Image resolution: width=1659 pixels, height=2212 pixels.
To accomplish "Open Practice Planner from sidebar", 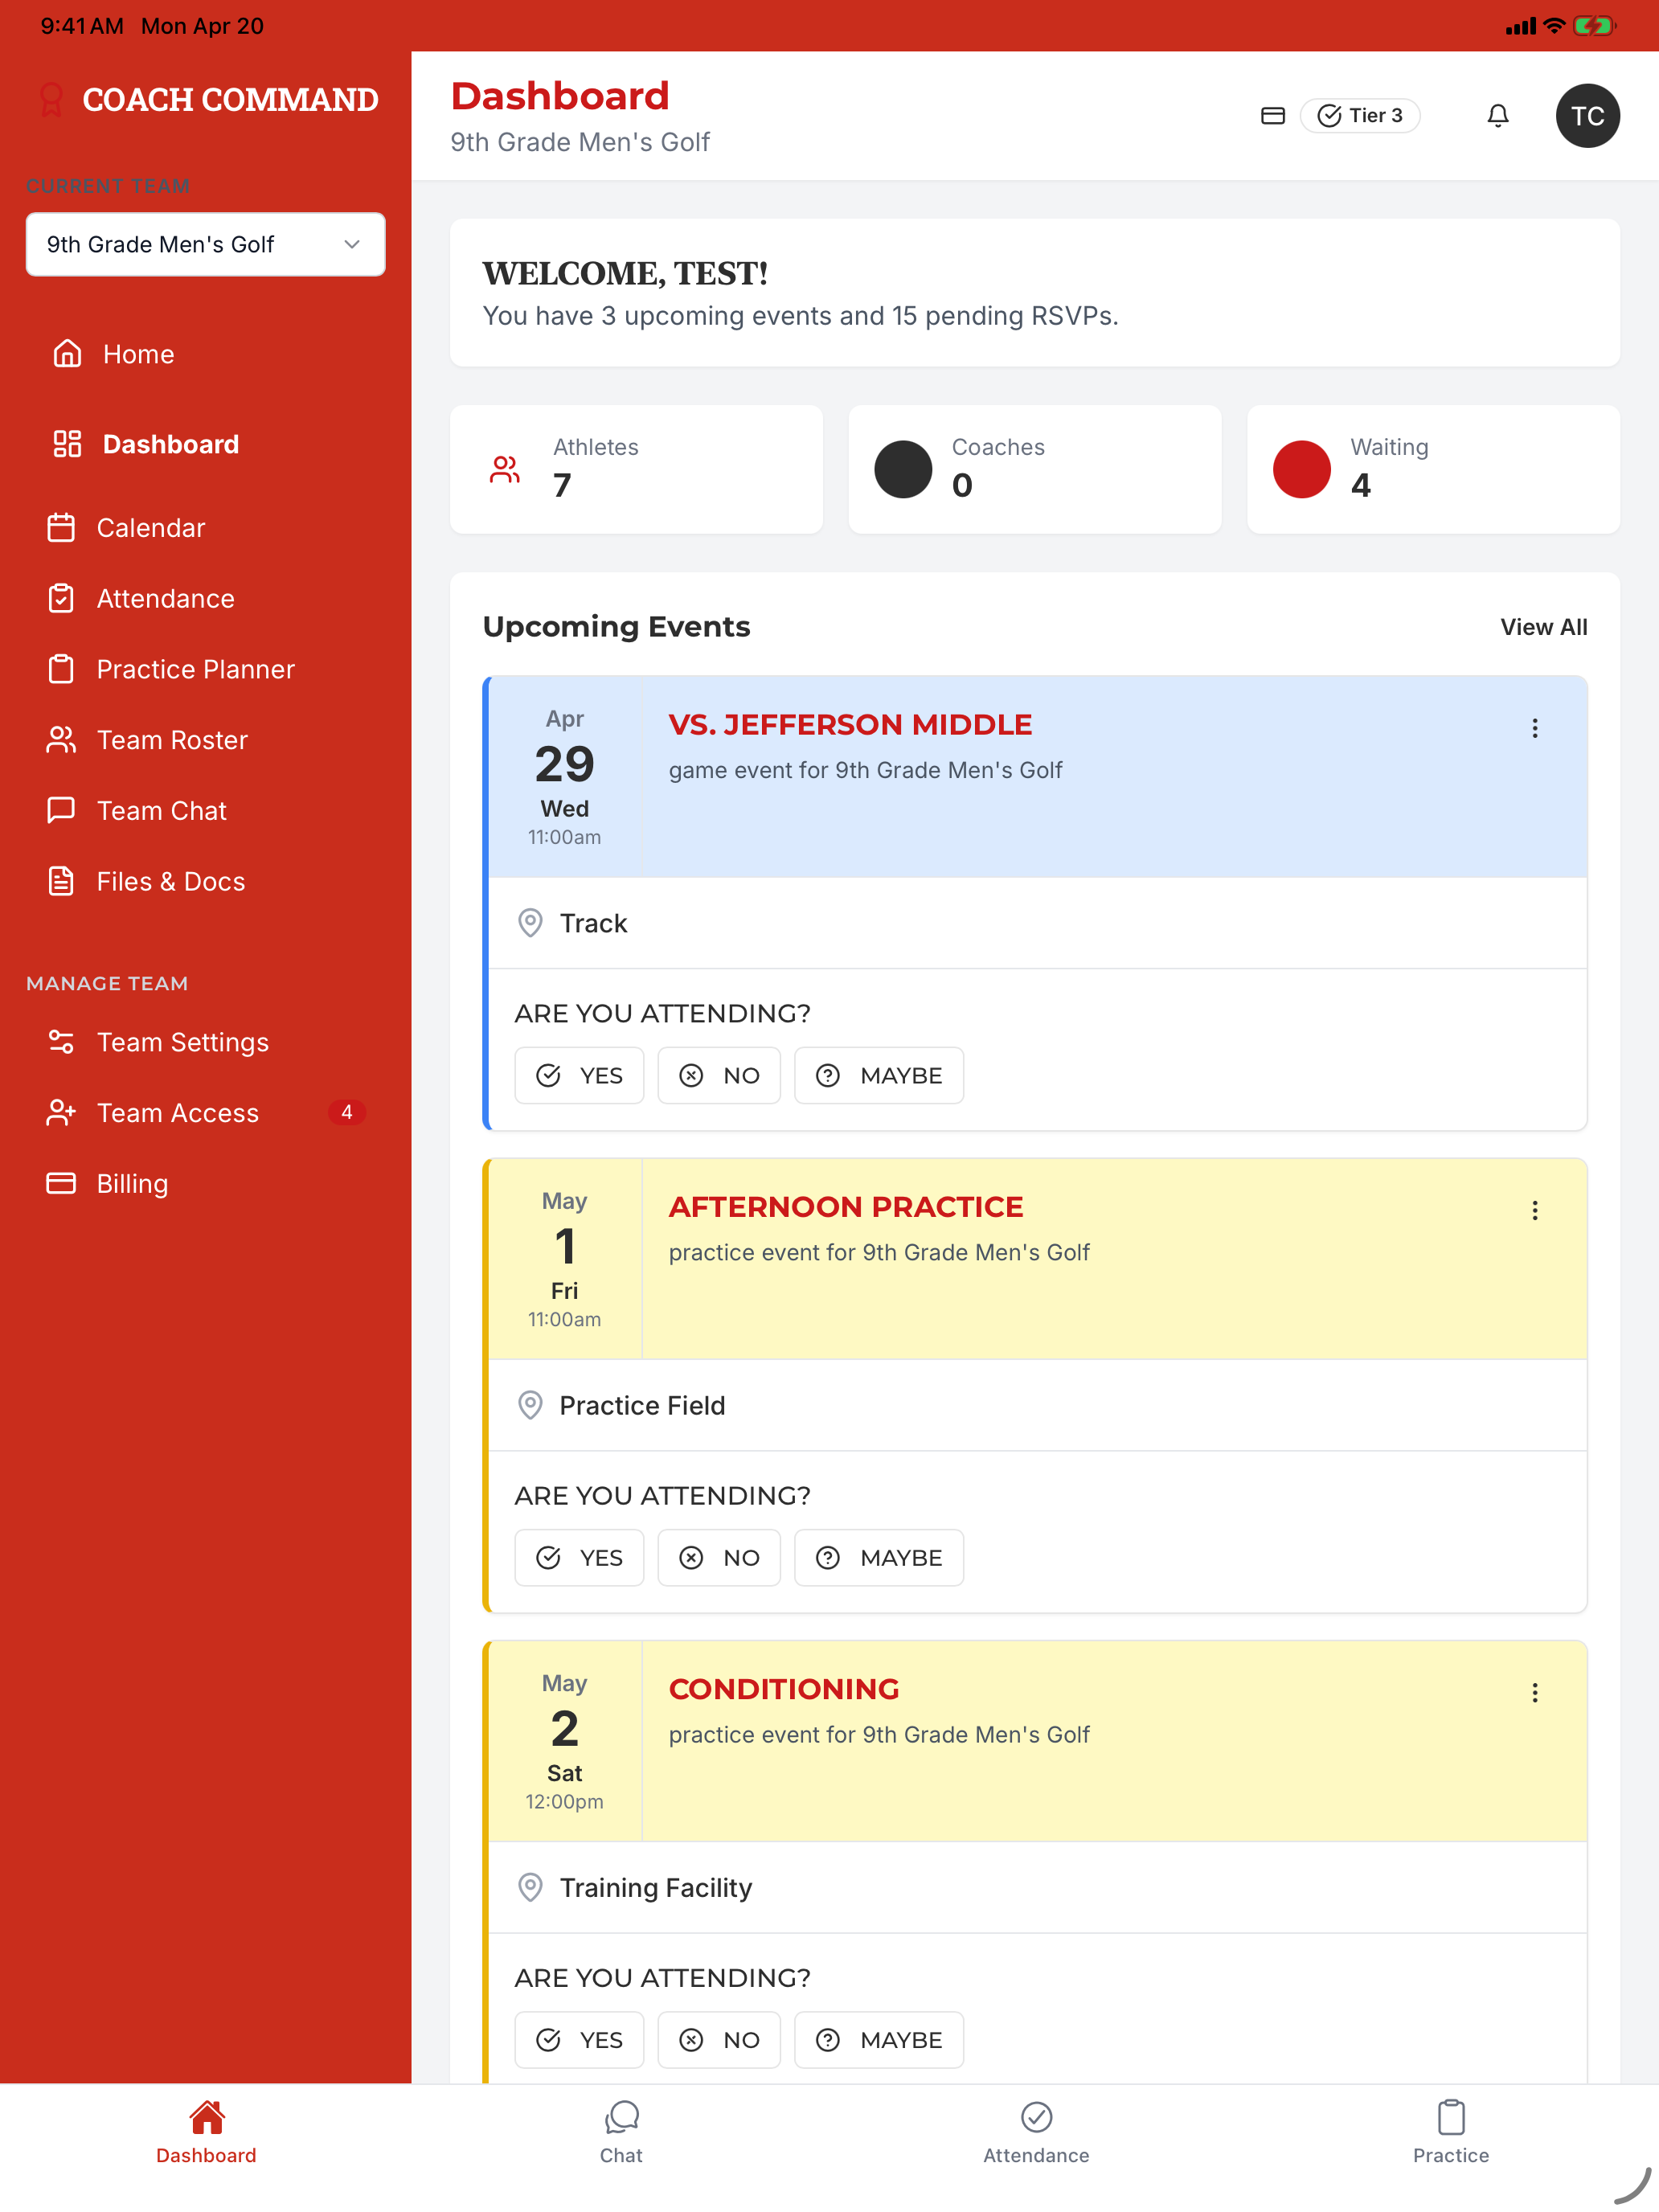I will pos(196,670).
